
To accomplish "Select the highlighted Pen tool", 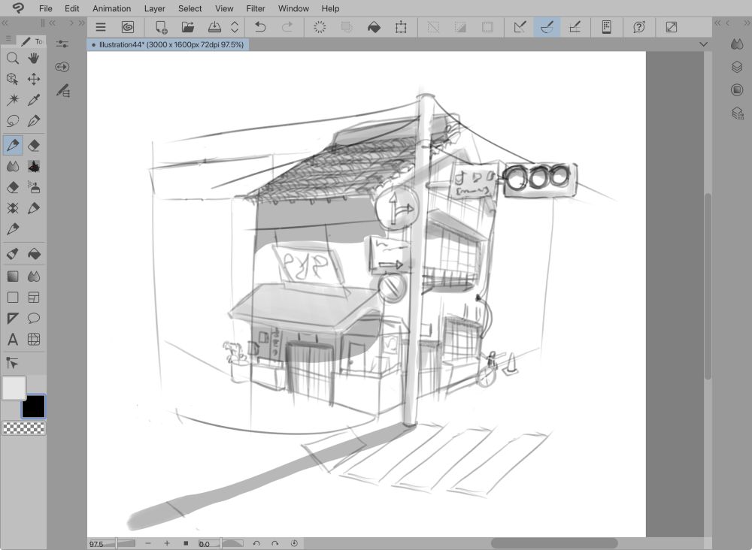I will [13, 145].
